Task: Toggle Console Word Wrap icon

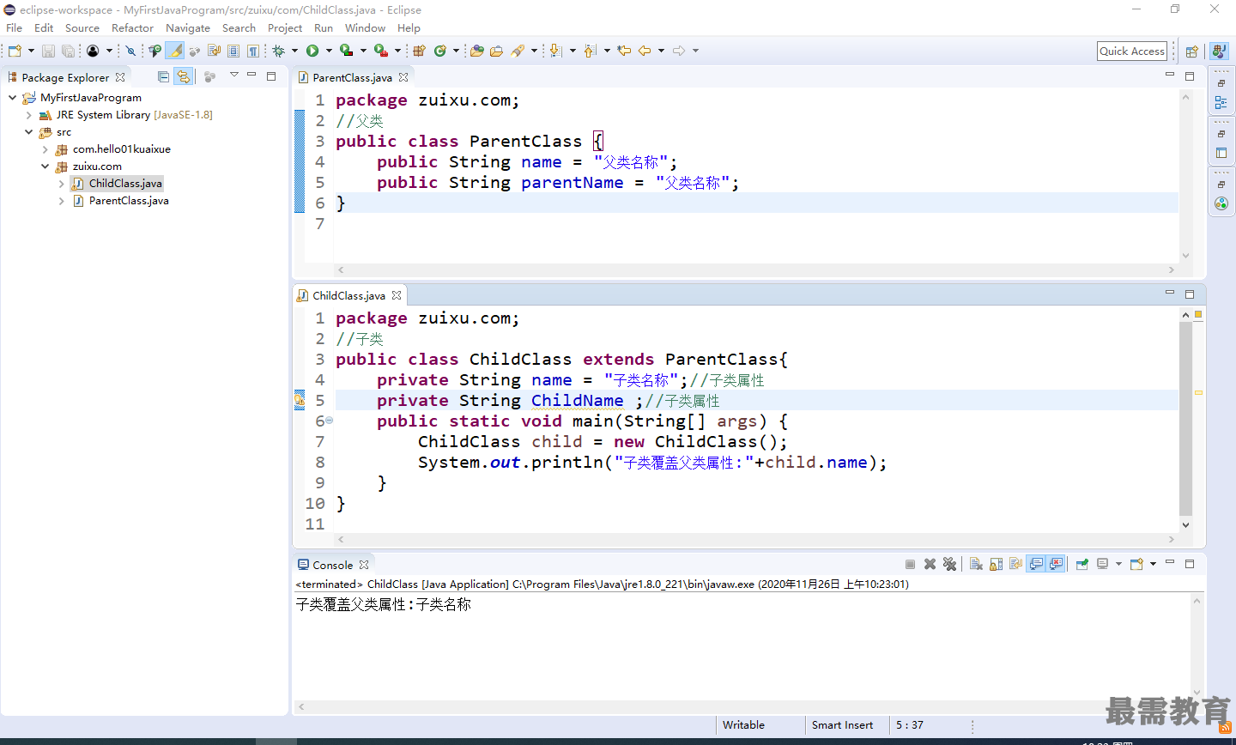Action: pyautogui.click(x=1015, y=564)
